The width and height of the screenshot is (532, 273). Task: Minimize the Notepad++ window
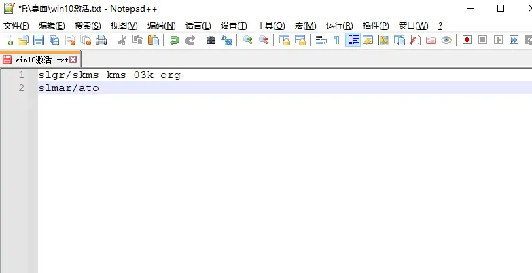coord(470,8)
